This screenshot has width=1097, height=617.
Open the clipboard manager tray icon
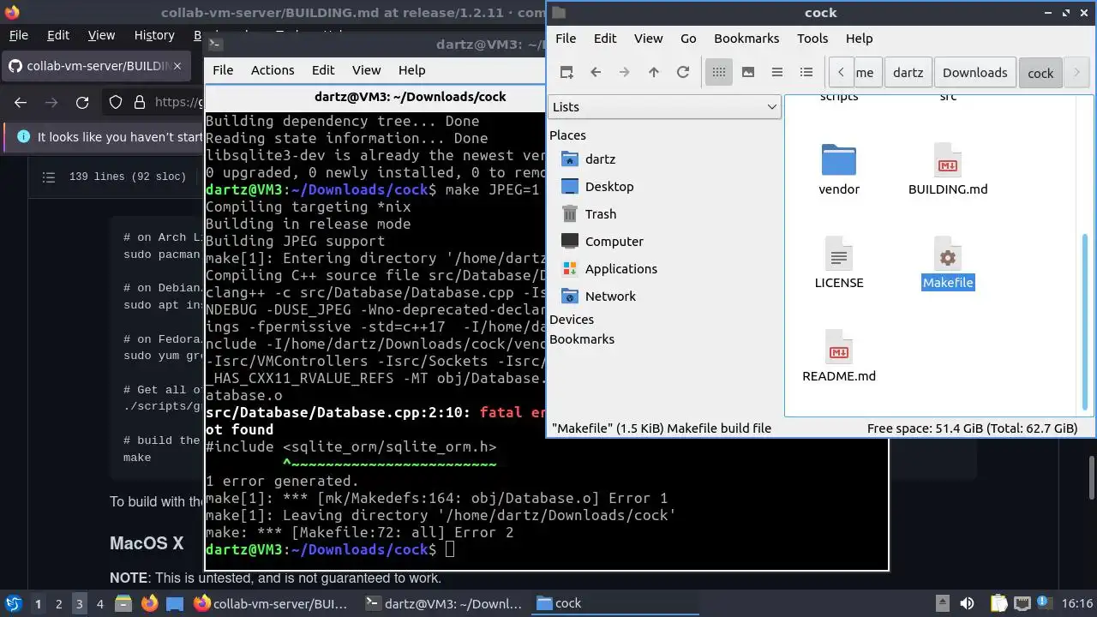click(999, 603)
